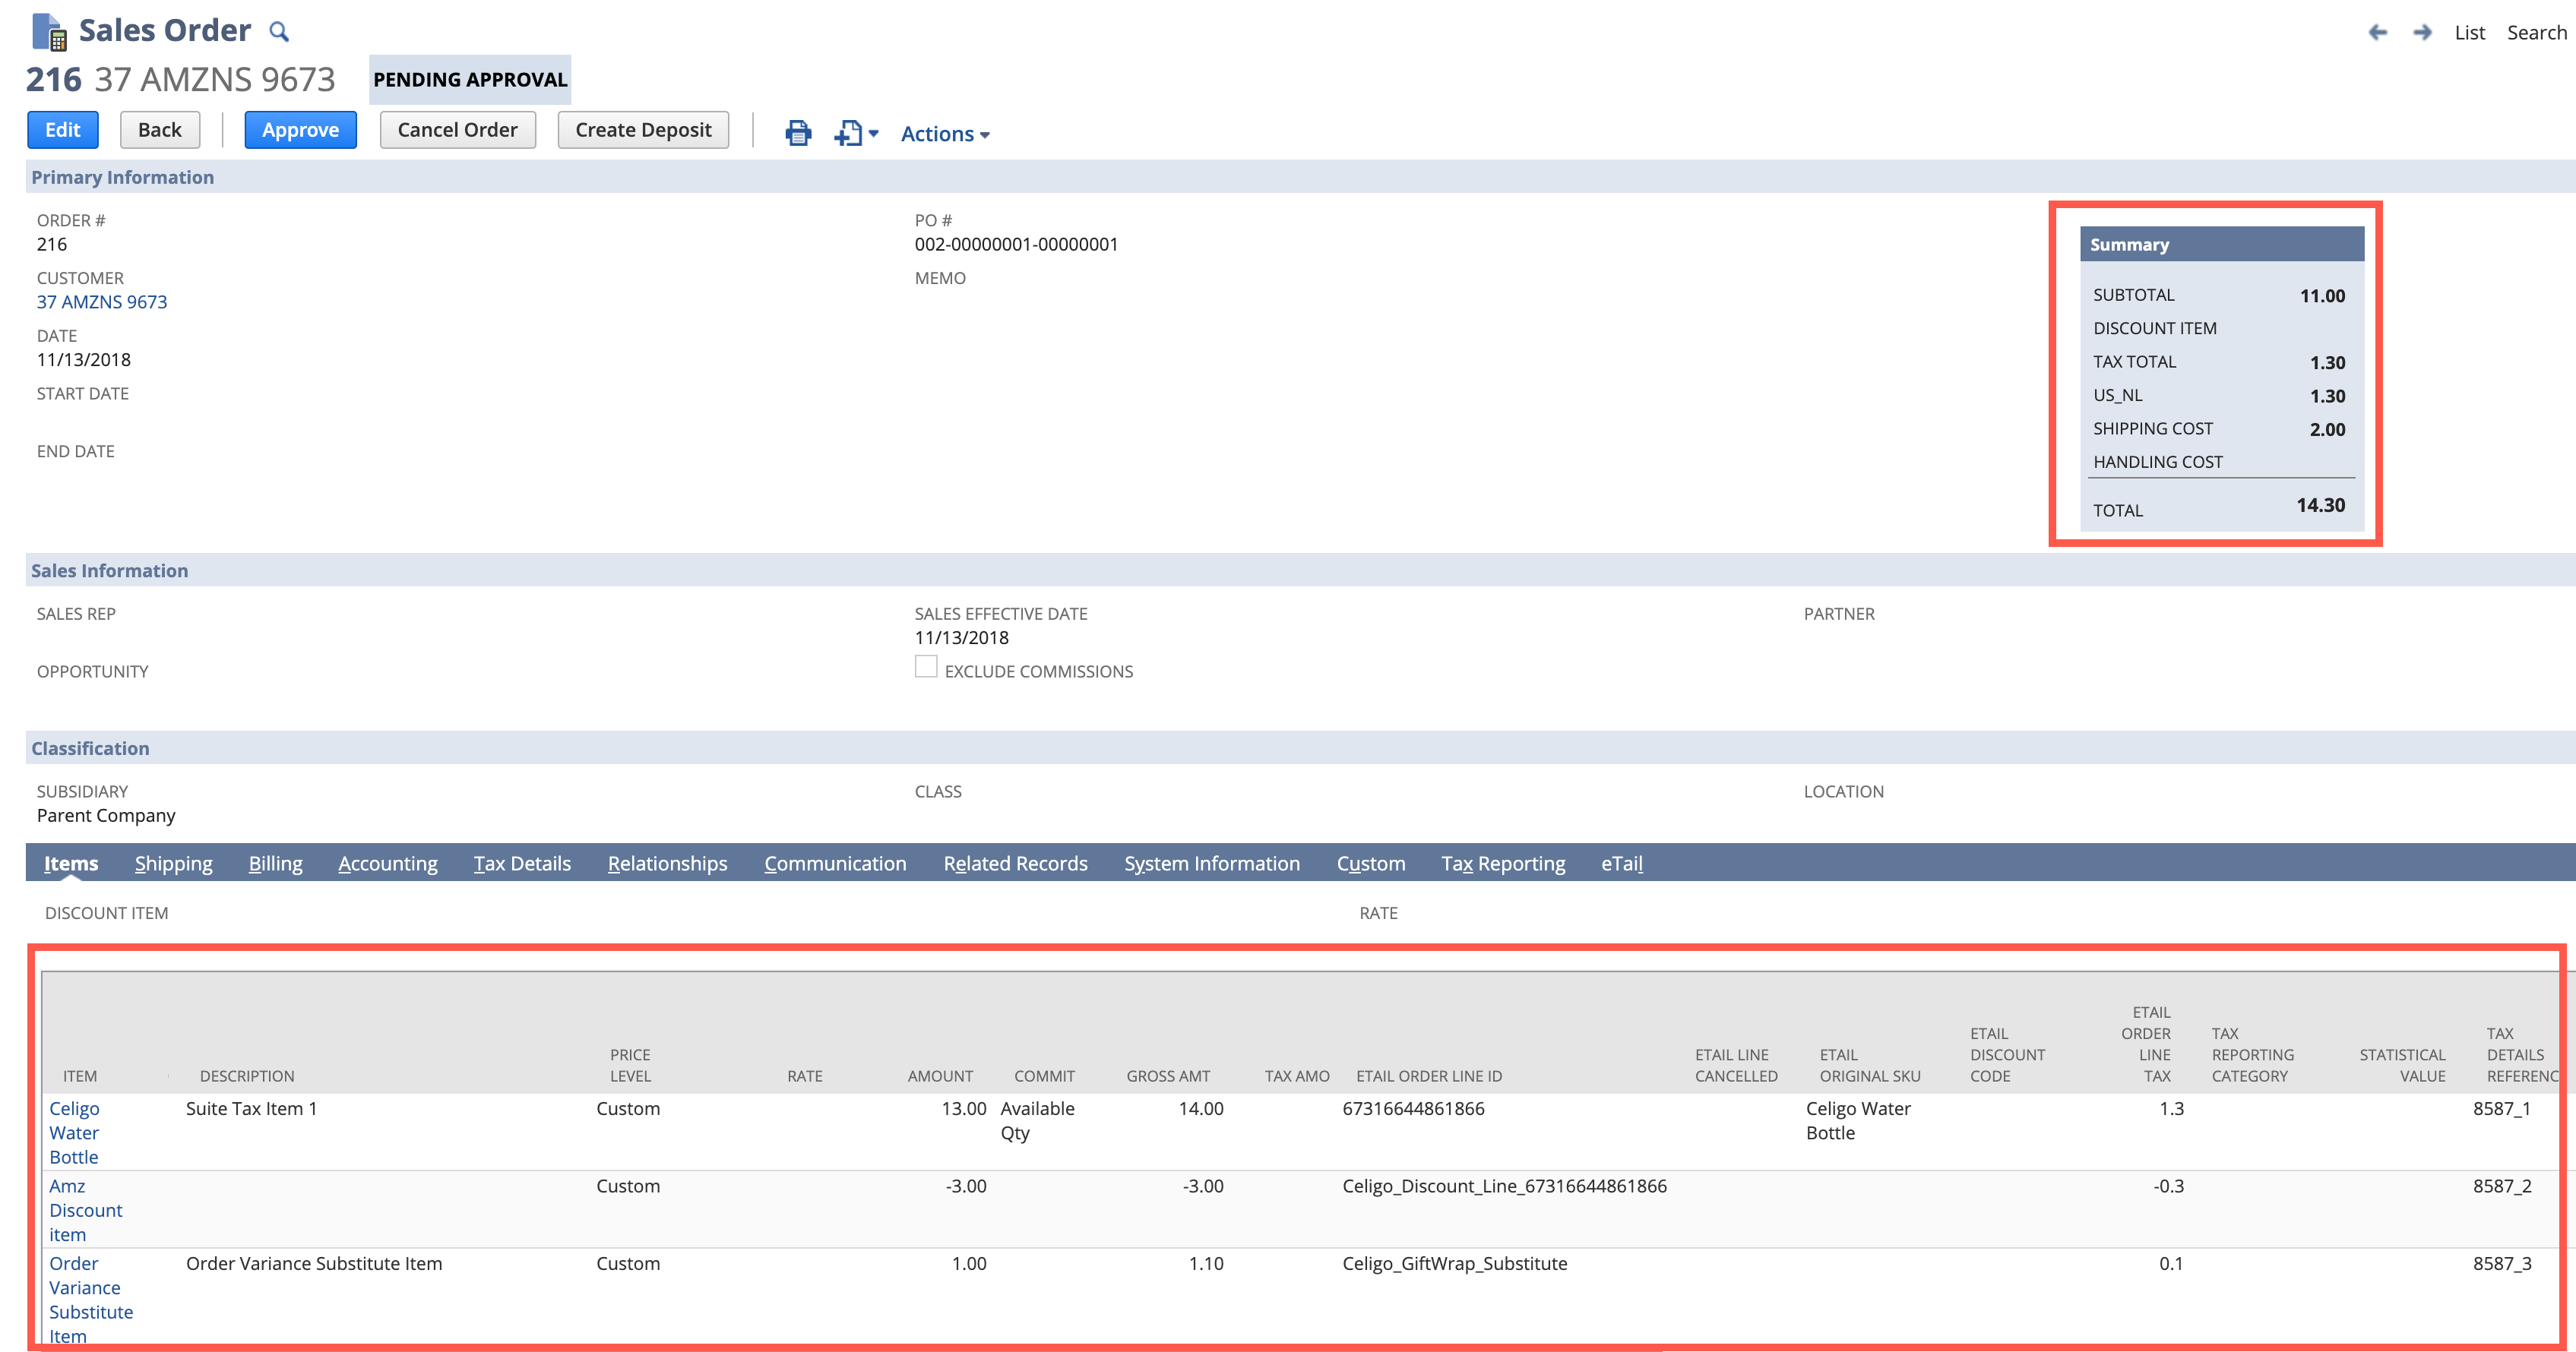2576x1352 pixels.
Task: Click the Parent Company subsidiary value
Action: [x=106, y=816]
